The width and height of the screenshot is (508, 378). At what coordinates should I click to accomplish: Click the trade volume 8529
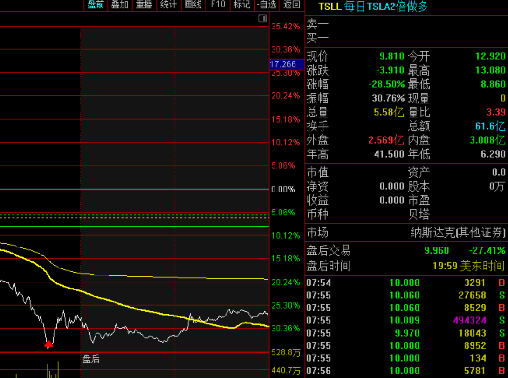[475, 308]
